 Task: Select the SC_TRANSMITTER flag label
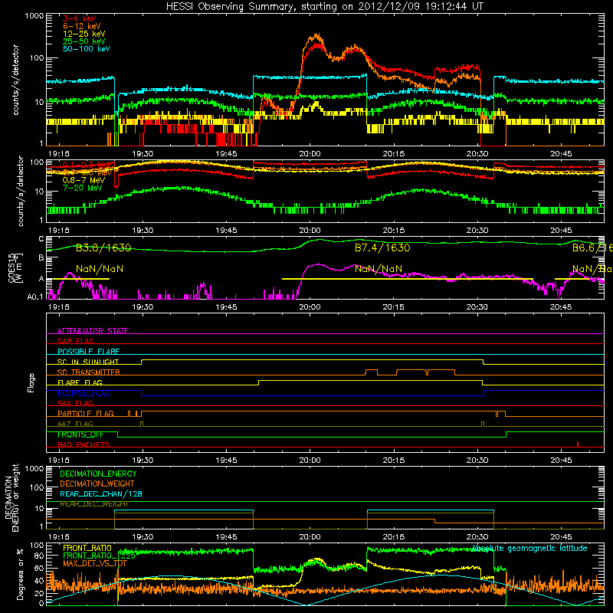[88, 372]
